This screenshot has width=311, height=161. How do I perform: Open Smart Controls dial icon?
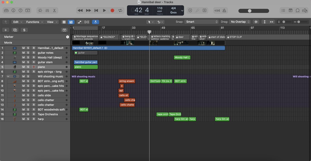coord(40,11)
